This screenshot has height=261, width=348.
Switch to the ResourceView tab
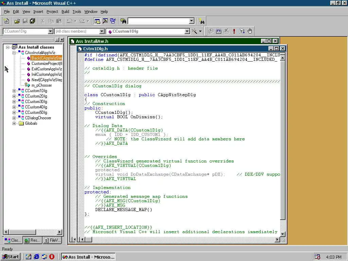[32, 240]
